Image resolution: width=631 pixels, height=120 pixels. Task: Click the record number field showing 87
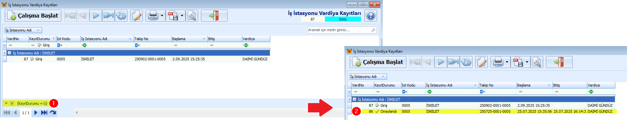(x=312, y=19)
